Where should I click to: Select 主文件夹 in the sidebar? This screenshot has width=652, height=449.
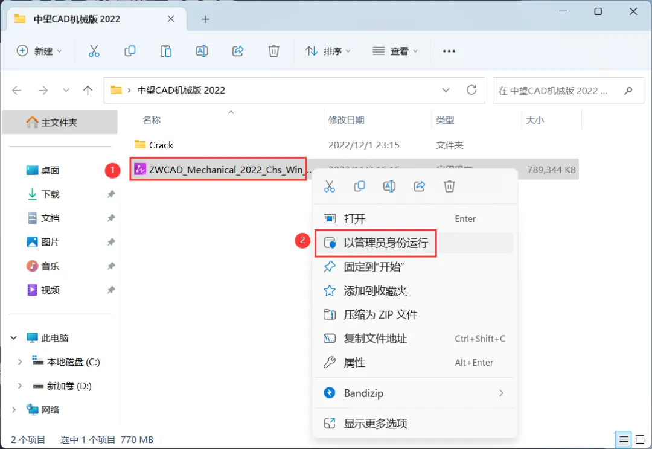click(60, 123)
